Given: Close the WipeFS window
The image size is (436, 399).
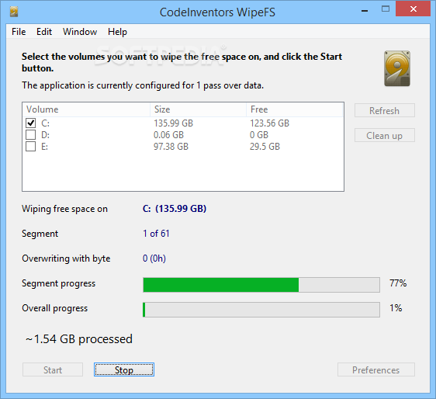Looking at the screenshot, I should [x=414, y=9].
